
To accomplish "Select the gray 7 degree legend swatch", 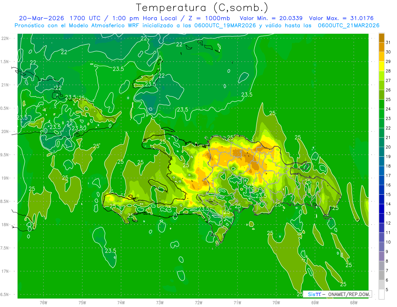I will [x=381, y=266].
